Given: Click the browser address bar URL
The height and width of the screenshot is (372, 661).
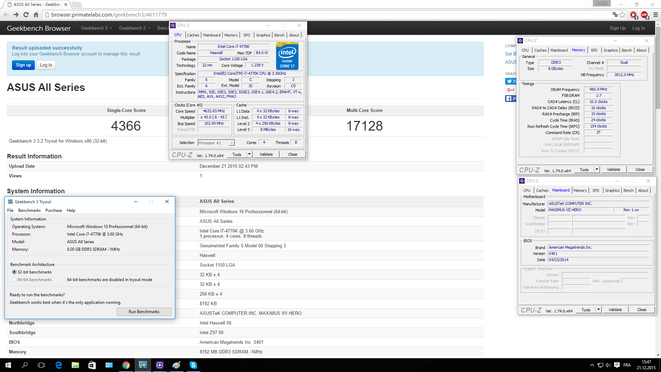Looking at the screenshot, I should [x=109, y=14].
